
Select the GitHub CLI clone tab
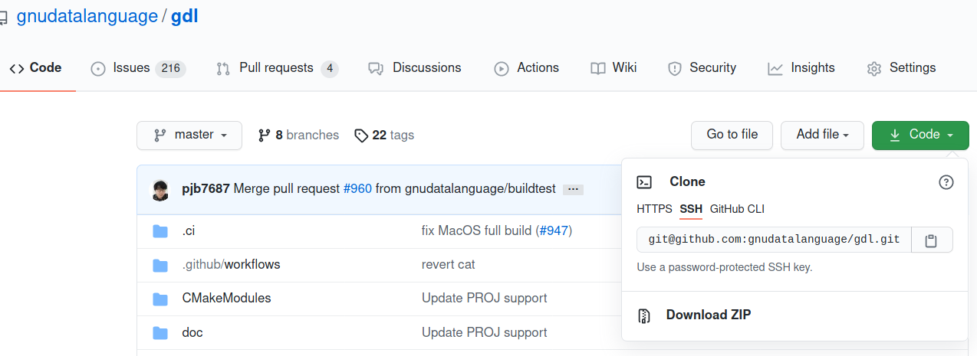(737, 209)
